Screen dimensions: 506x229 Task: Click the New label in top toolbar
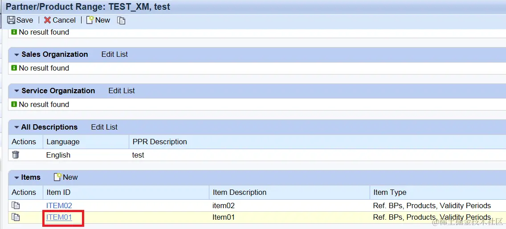tap(102, 20)
